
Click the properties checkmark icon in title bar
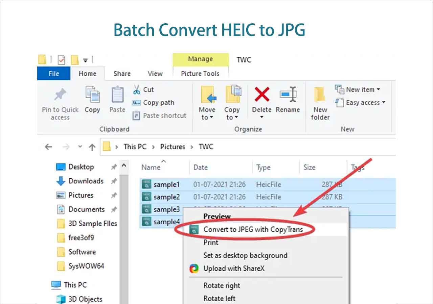pos(61,60)
